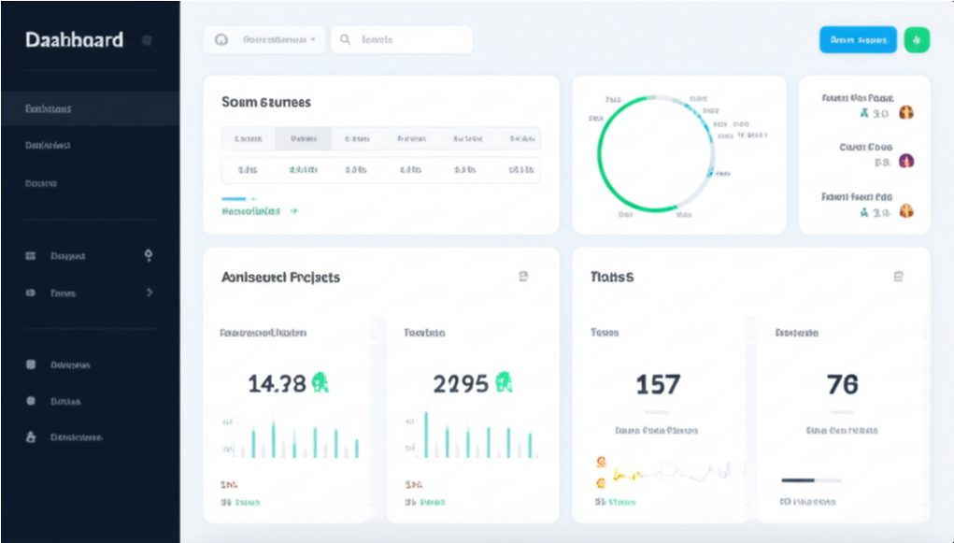Switch to the highlighted second tab in Some Figures
This screenshot has height=543, width=954.
coord(306,137)
